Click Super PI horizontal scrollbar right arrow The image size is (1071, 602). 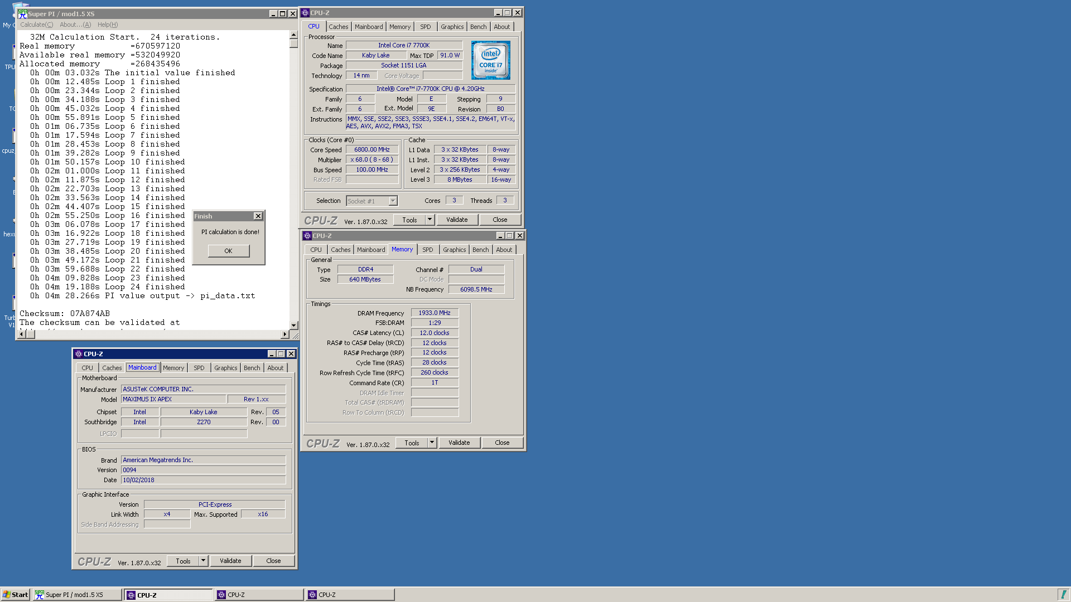click(284, 334)
